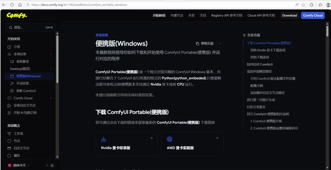Click the card icon beside 自定义节点
Viewport: 331px width, 170px height.
pos(9,148)
